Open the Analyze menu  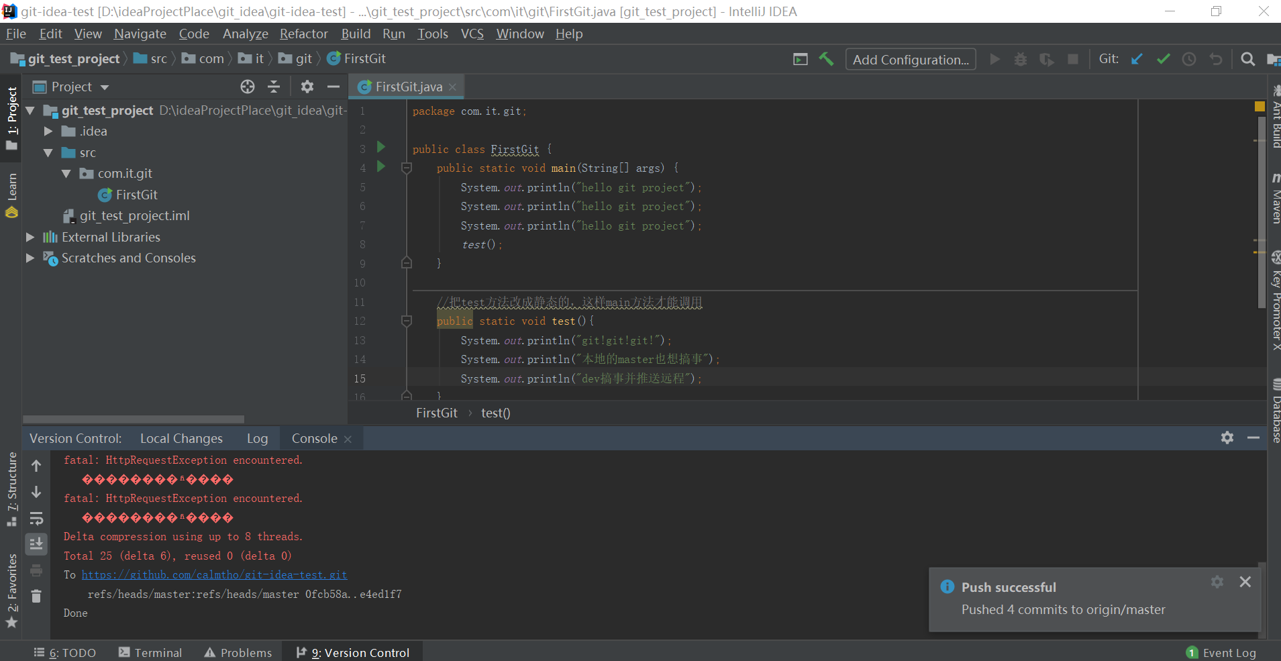click(246, 34)
